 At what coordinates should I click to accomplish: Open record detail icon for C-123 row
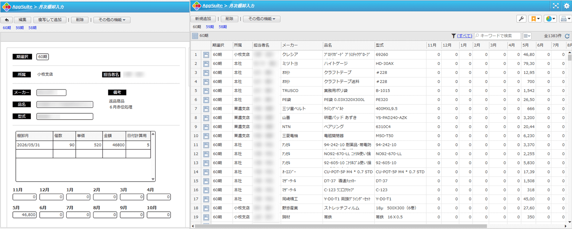pos(206,190)
